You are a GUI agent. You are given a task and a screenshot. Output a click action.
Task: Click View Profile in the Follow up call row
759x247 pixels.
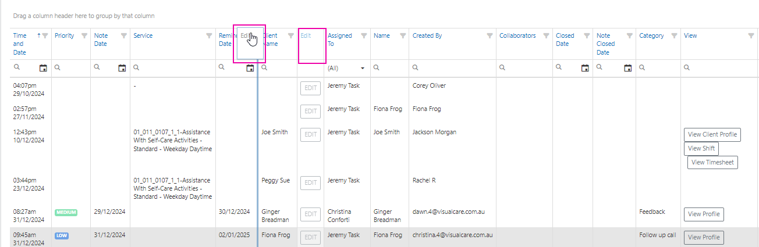(x=704, y=237)
